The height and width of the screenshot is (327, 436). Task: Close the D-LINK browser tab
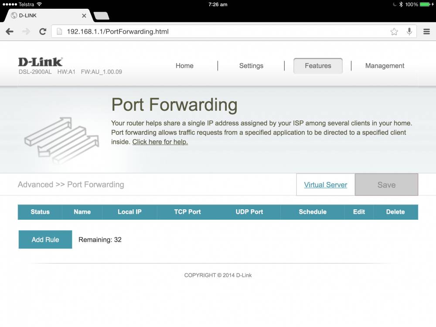point(84,16)
